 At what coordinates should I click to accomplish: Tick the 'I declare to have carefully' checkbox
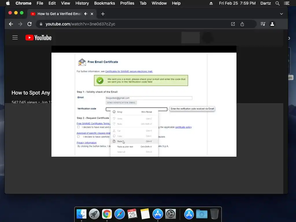pyautogui.click(x=78, y=137)
